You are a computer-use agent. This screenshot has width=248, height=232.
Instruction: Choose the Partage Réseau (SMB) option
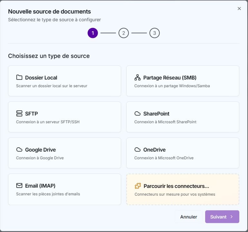point(183,81)
